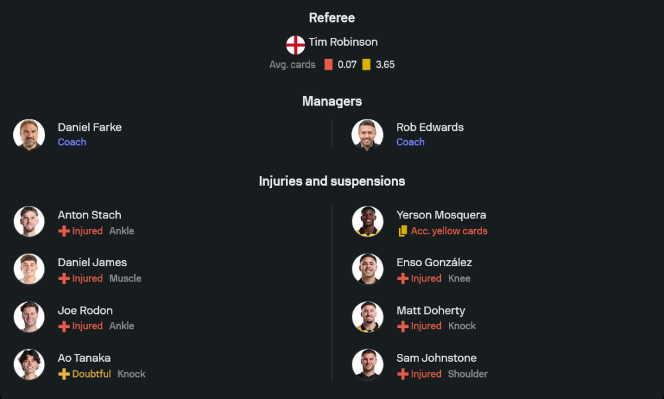Click the red injury cross for Joe Rodon

[64, 326]
